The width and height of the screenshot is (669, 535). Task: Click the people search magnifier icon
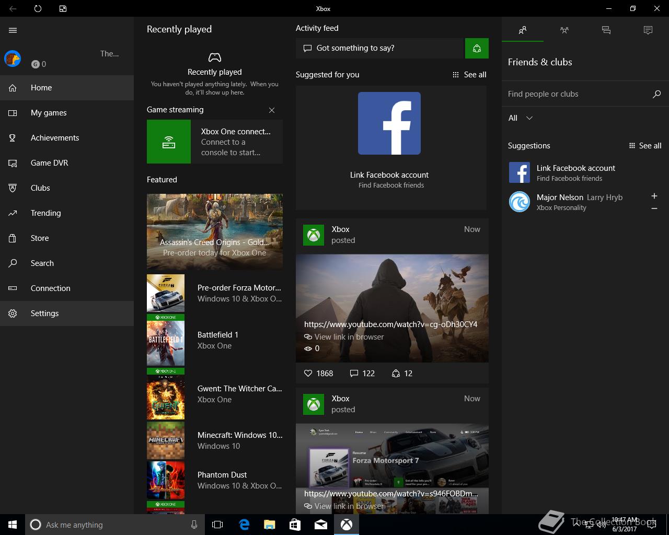(657, 94)
